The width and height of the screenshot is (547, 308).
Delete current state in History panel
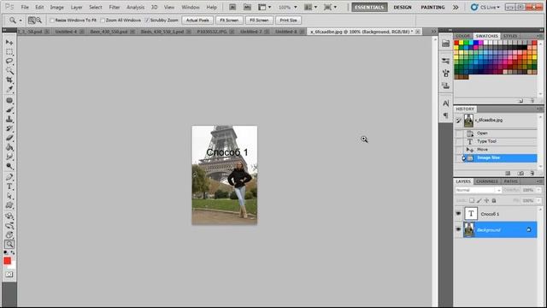(x=532, y=173)
